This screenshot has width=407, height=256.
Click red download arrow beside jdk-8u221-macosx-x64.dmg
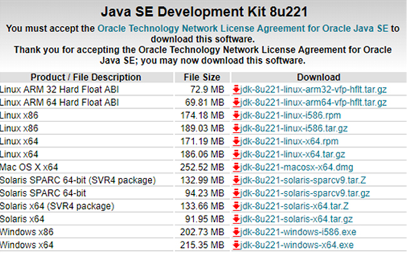point(236,167)
